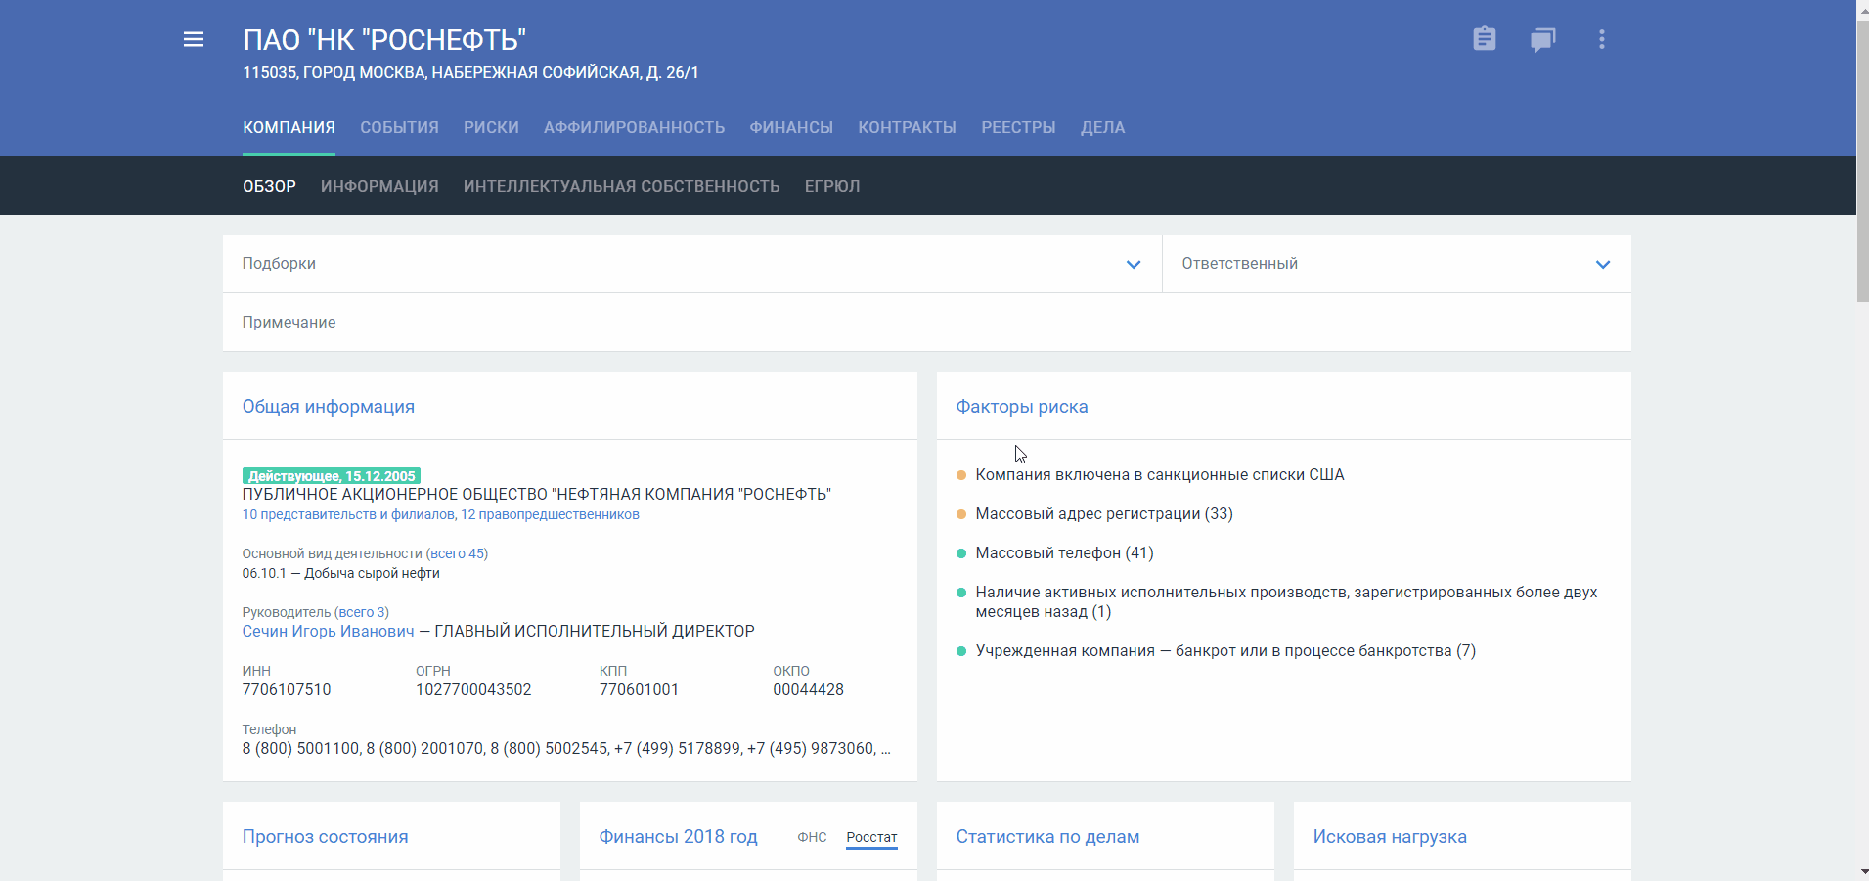Click the scrollbar down arrow
This screenshot has height=881, width=1869.
1862,872
